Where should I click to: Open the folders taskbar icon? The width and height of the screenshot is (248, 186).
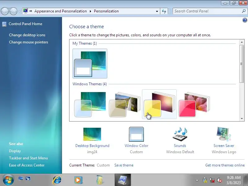100,180
